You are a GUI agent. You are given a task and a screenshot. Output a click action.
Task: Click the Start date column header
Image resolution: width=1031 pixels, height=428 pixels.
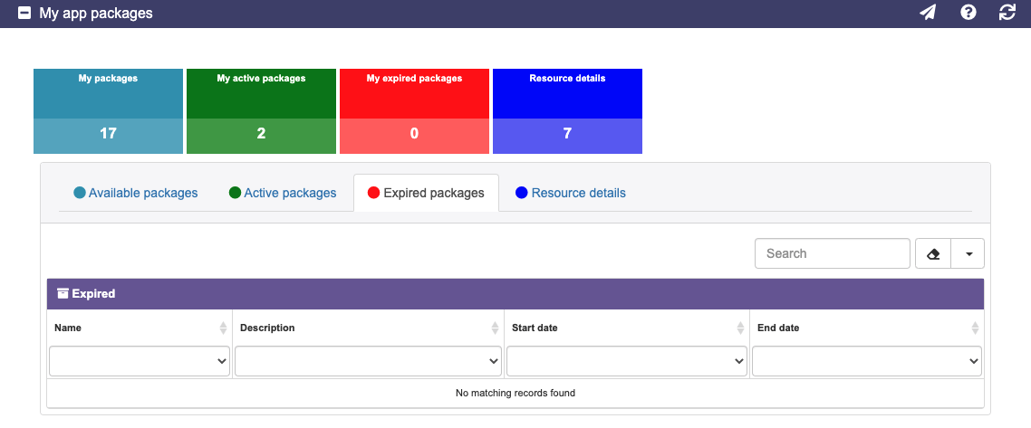click(x=627, y=328)
